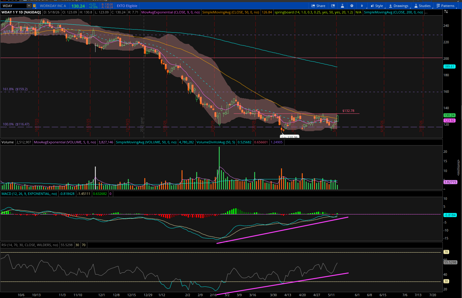462x298 pixels.
Task: Select the SimpleMovingAvg (CLOSE, 200, 0, no) study label
Action: click(x=393, y=12)
